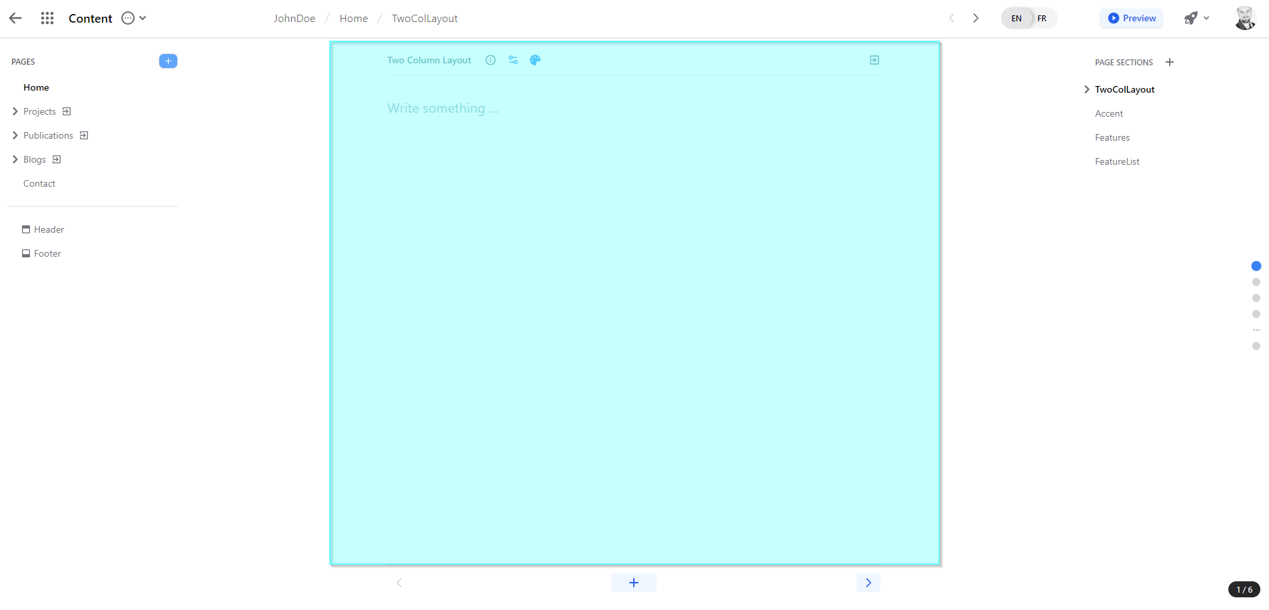
Task: Go to the Home breadcrumb
Action: coord(353,18)
